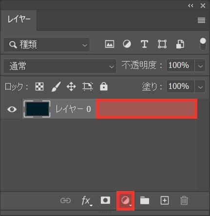Viewport: 210px width, 216px height.
Task: Create new fill or adjustment layer
Action: 126,200
